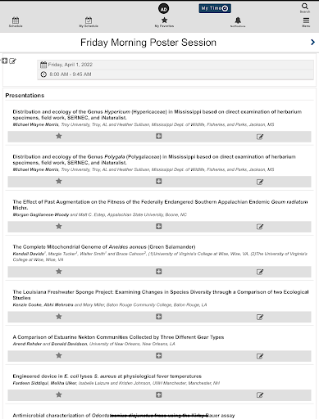Favorite the Hypericum presentation star
This screenshot has width=319, height=419.
[x=59, y=136]
